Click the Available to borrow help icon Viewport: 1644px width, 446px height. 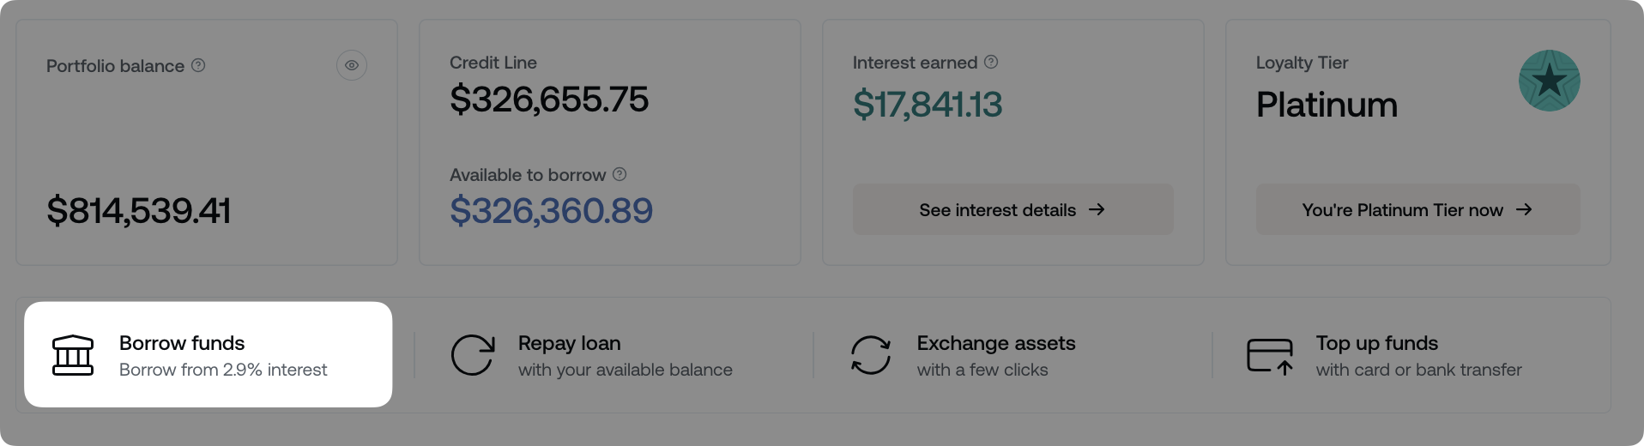(620, 174)
